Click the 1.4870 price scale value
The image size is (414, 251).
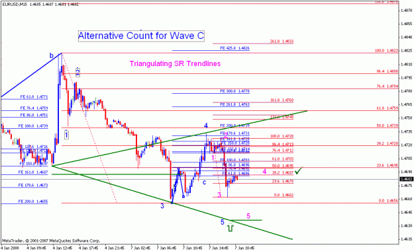(406, 11)
